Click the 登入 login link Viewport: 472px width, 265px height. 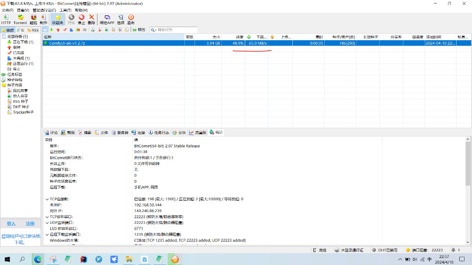pos(11,224)
